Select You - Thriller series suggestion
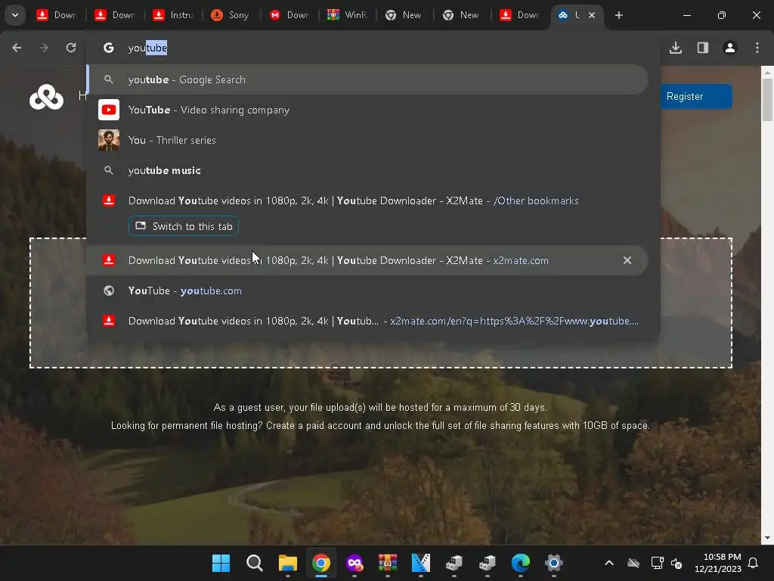774x581 pixels. [x=368, y=140]
